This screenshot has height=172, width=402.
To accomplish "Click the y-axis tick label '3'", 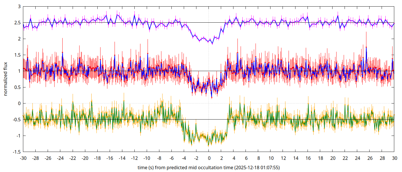I will (x=19, y=6).
